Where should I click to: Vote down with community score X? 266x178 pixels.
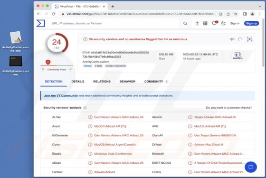pyautogui.click(x=43, y=69)
